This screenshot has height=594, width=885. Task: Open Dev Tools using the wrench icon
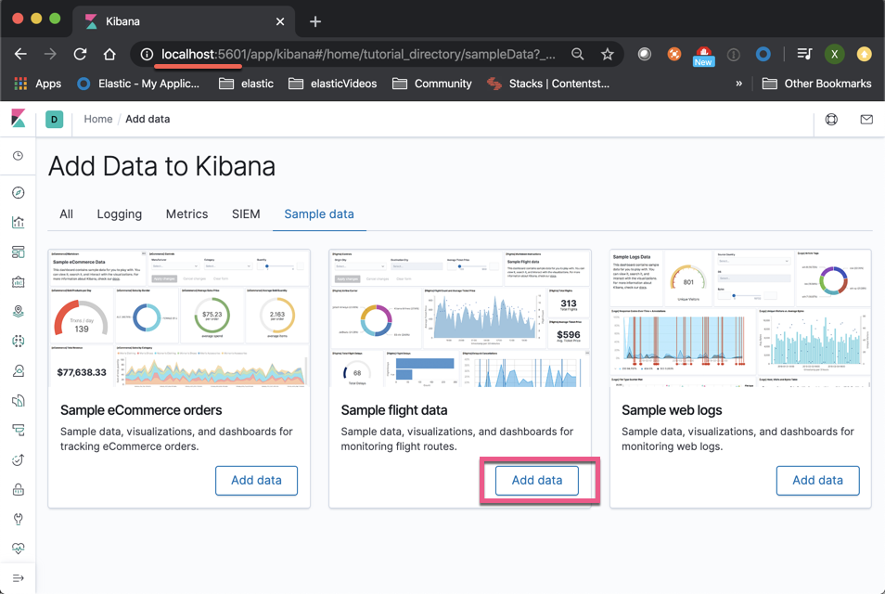pyautogui.click(x=18, y=519)
